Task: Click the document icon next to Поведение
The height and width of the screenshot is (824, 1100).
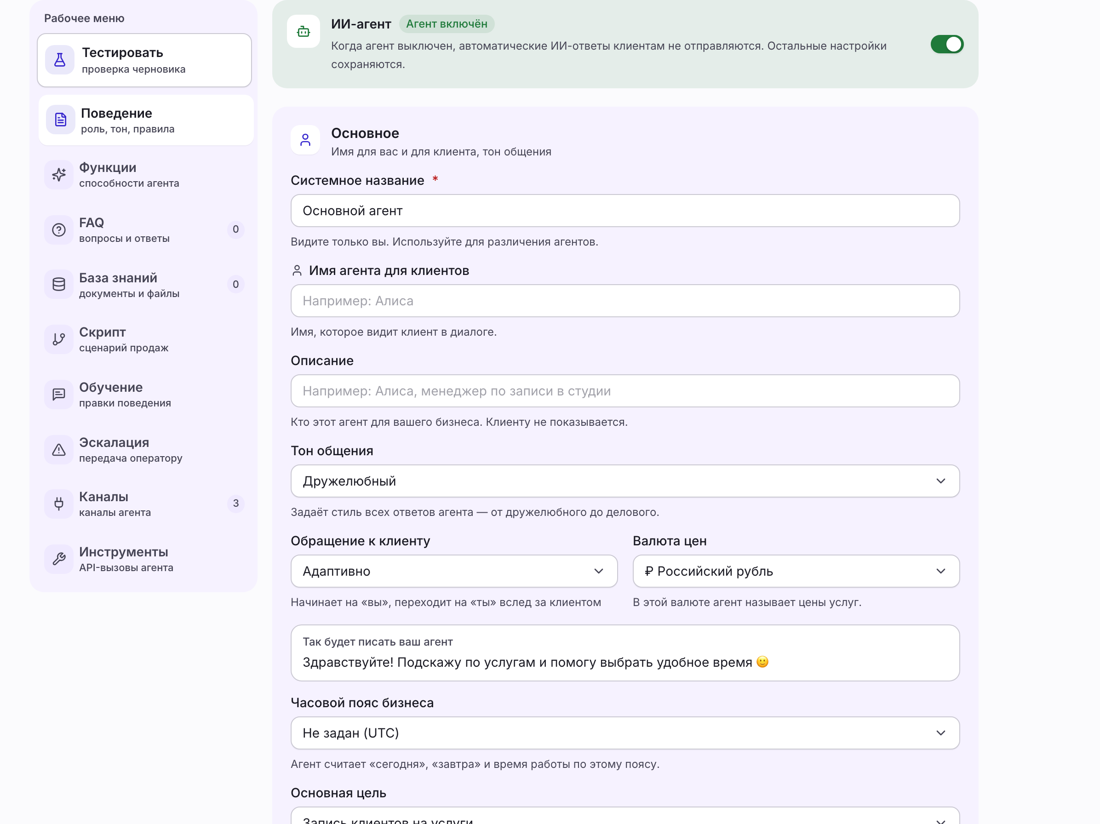Action: [61, 120]
